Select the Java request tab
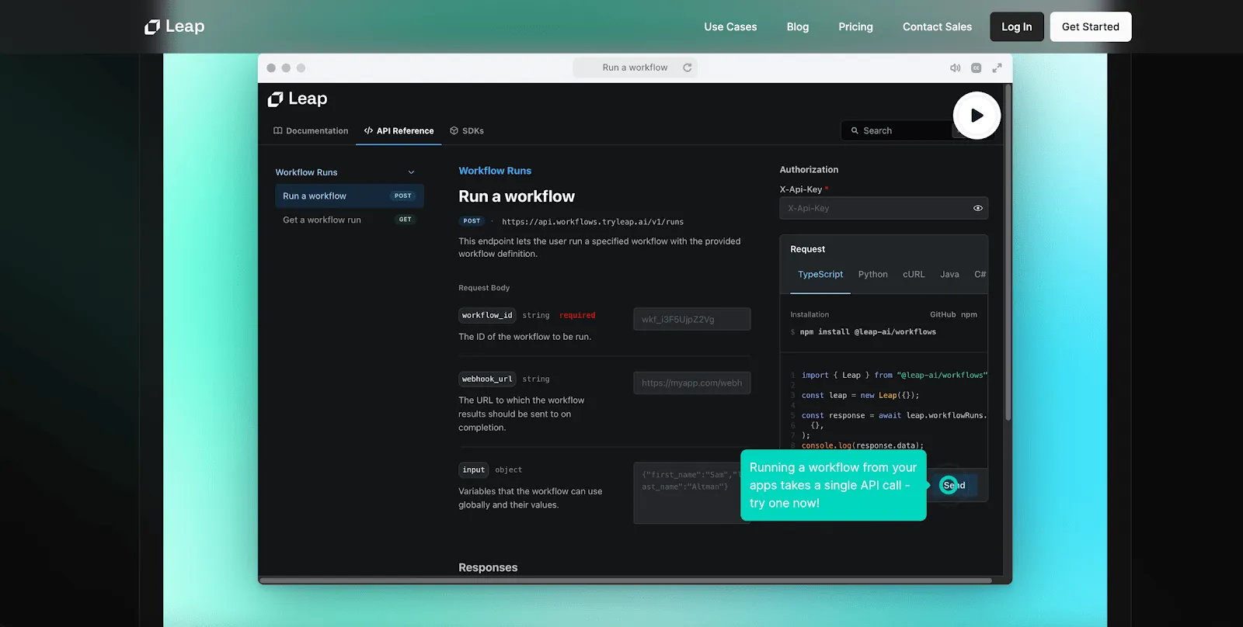The height and width of the screenshot is (627, 1243). pyautogui.click(x=949, y=275)
